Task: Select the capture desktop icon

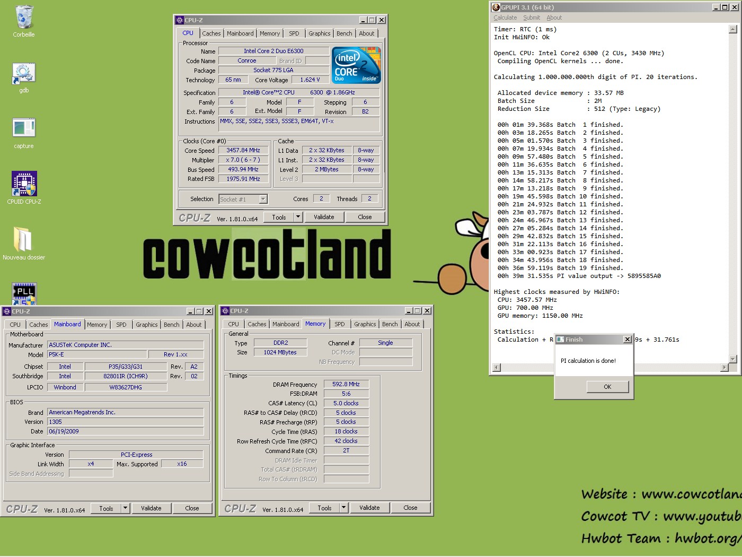Action: click(x=24, y=128)
